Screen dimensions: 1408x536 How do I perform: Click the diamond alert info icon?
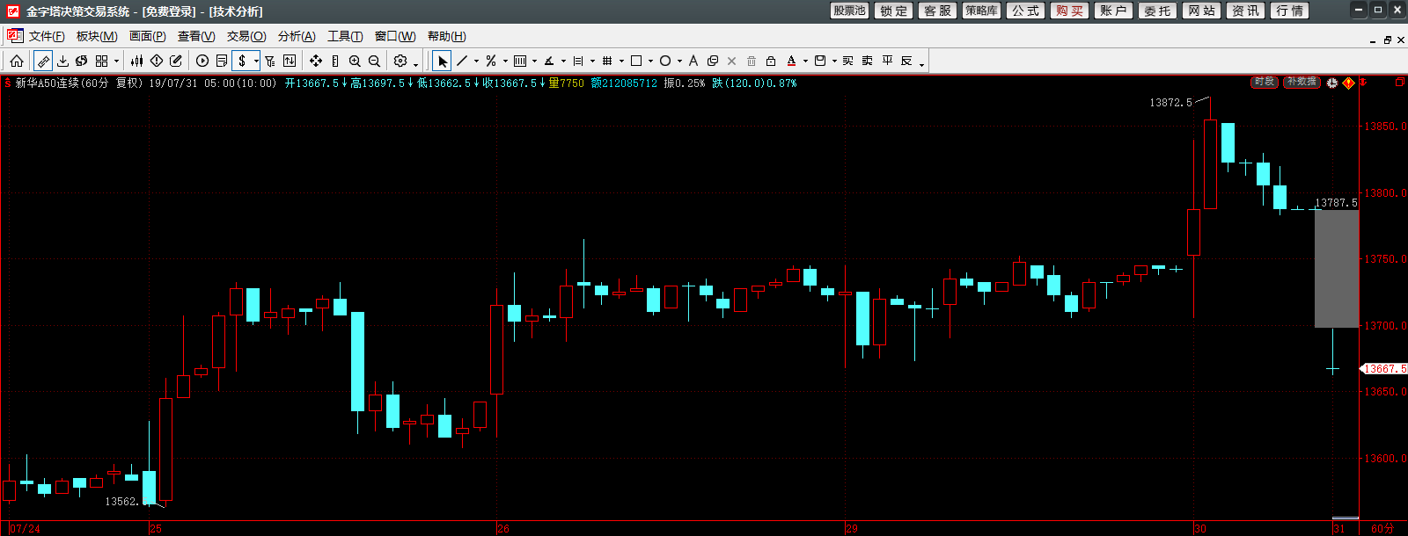click(x=157, y=61)
